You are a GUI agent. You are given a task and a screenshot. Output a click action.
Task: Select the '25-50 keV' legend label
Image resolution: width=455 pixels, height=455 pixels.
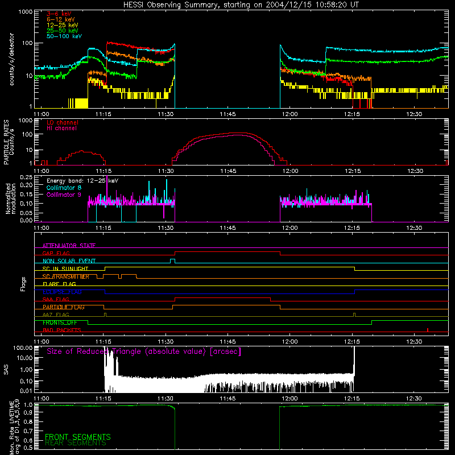[x=62, y=31]
